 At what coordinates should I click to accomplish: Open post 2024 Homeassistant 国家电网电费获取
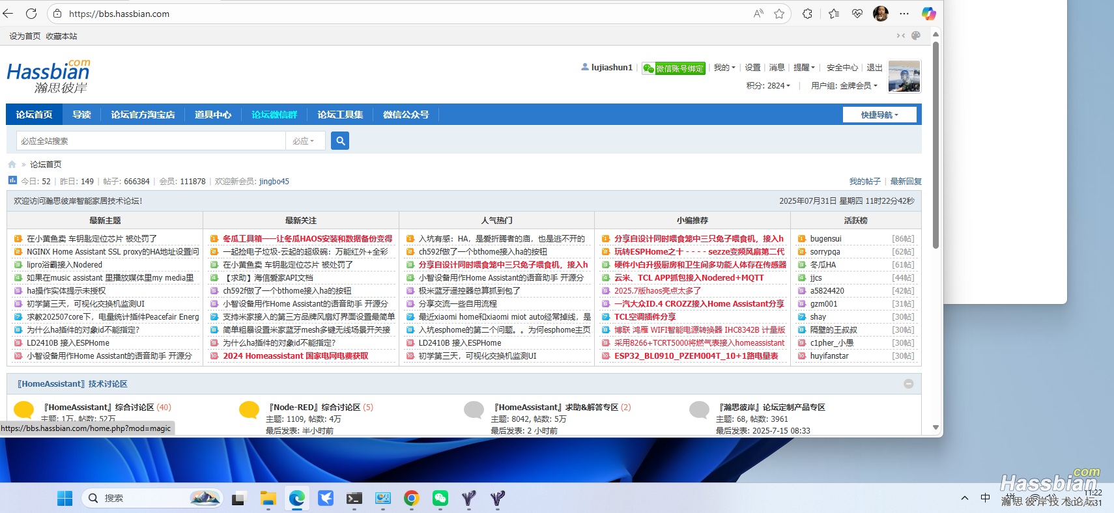pos(296,356)
